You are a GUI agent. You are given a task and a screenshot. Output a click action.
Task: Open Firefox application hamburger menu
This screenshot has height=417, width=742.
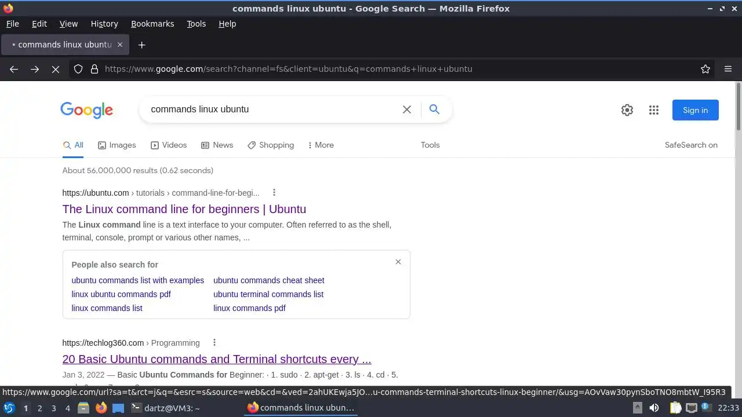[x=728, y=69]
